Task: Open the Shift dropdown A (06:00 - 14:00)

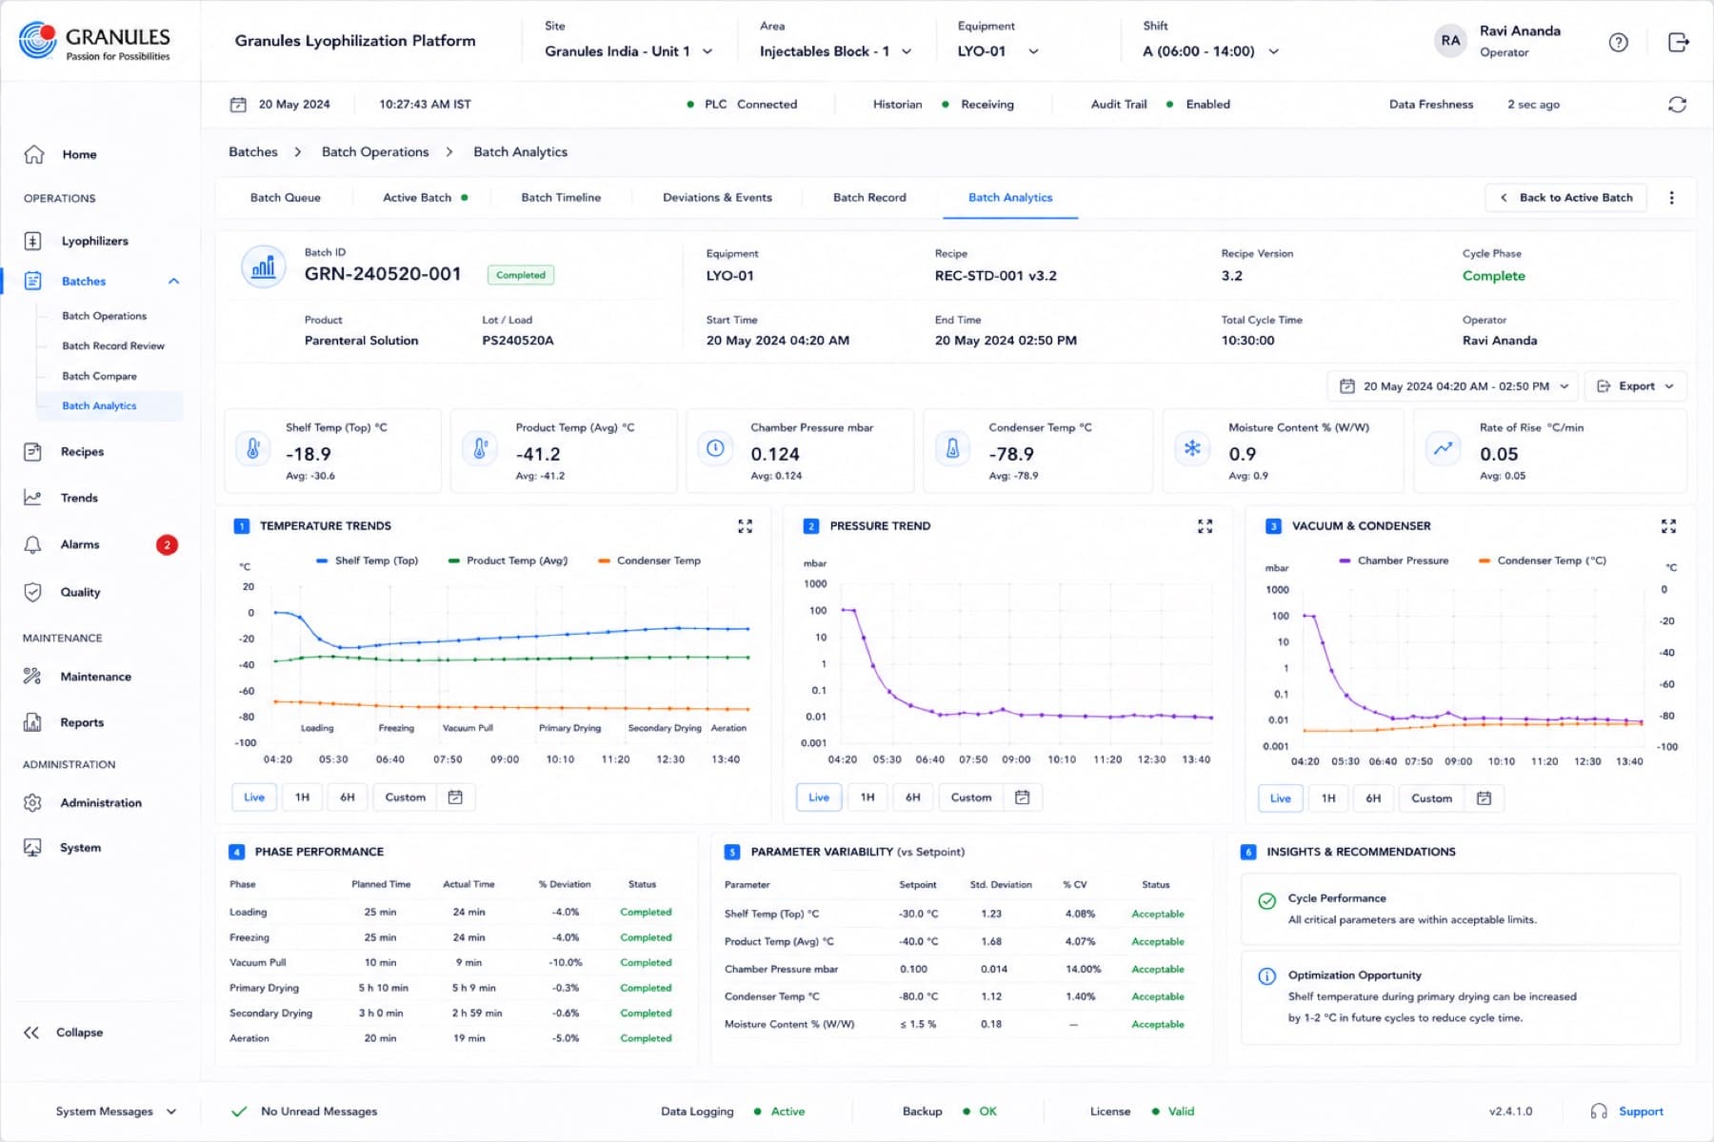Action: pos(1210,51)
